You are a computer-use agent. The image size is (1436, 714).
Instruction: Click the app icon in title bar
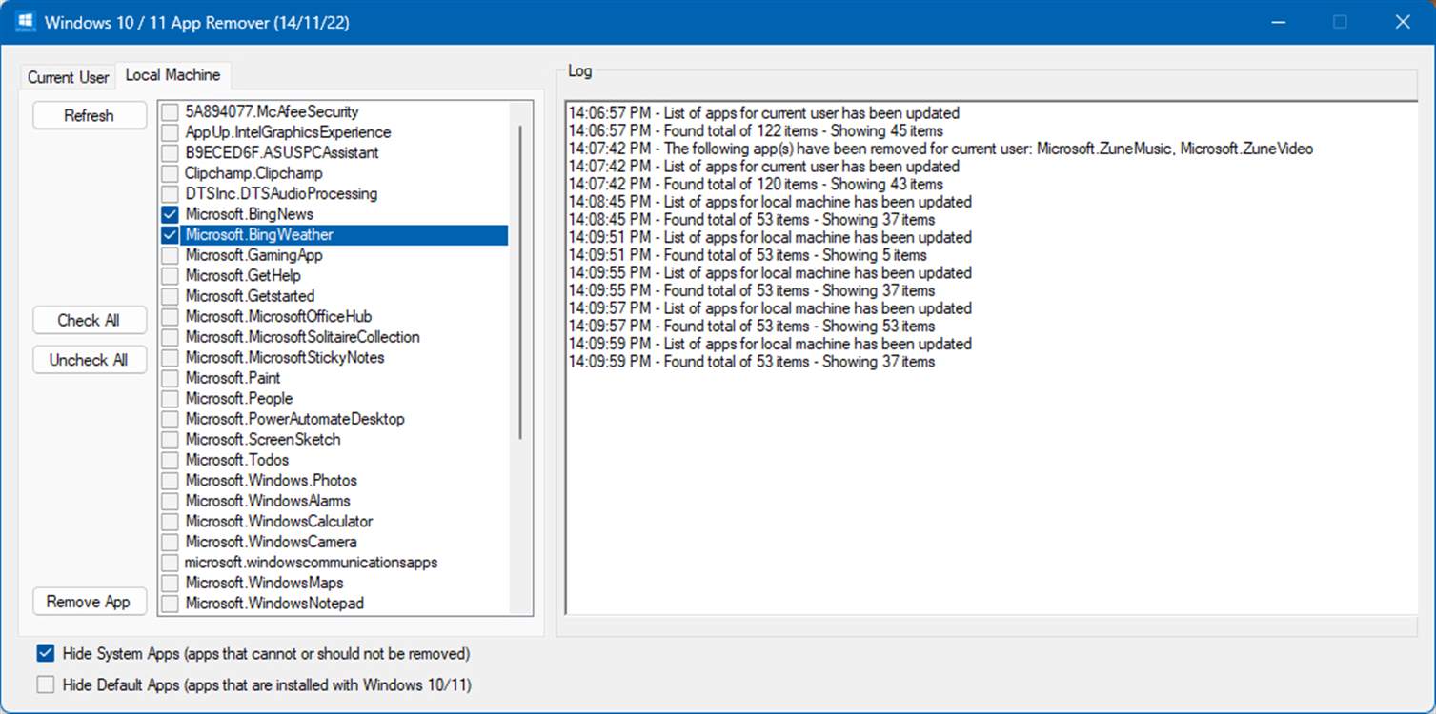click(x=26, y=22)
